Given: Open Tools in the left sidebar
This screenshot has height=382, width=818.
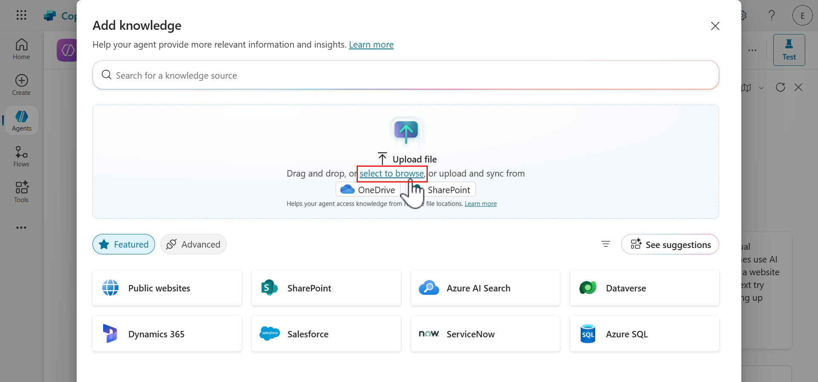Looking at the screenshot, I should click(x=21, y=192).
